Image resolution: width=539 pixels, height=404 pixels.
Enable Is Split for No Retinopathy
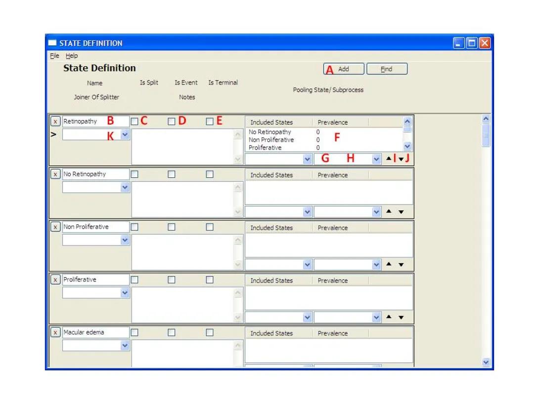[x=135, y=174]
